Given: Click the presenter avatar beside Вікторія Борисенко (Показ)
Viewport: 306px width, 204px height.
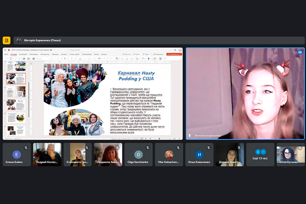Looking at the screenshot, I should point(19,40).
